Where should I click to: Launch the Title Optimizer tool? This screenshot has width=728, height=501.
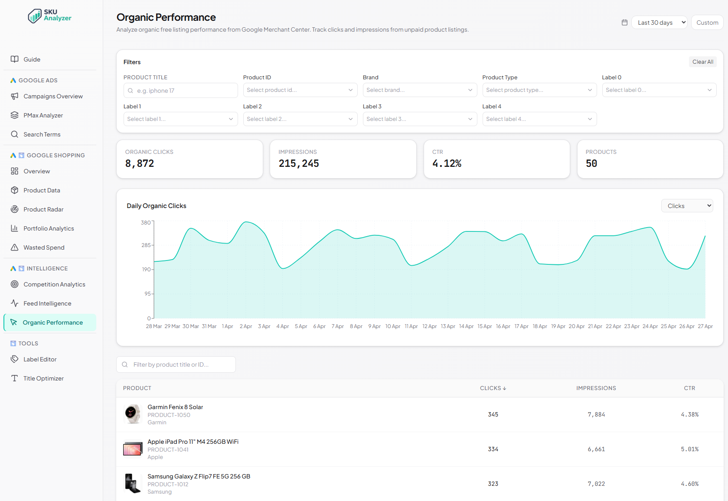click(43, 377)
